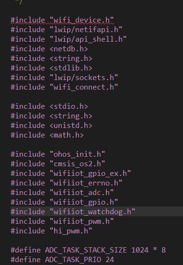Viewport: 183px width, 265px height.
Task: Click the ADC_TASK_STACK_SIZE define line
Action: [x=88, y=250]
